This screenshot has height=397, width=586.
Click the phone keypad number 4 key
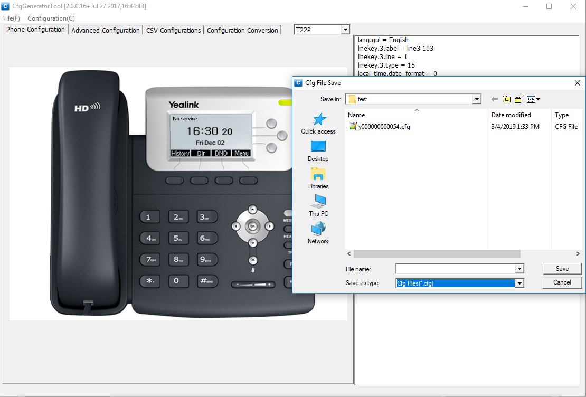[x=150, y=238]
